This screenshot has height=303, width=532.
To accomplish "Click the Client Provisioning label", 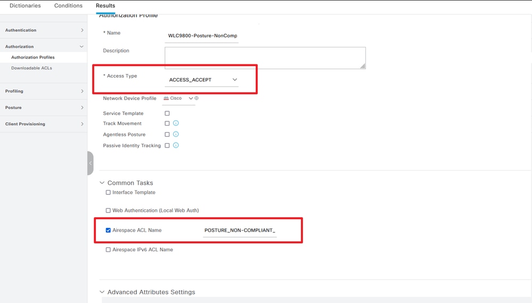I will tap(25, 124).
